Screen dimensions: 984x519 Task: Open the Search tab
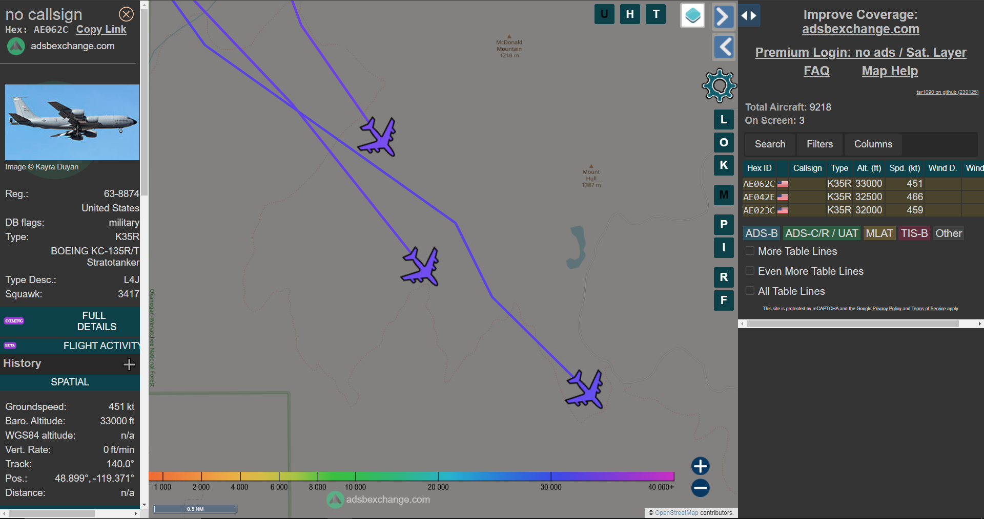point(770,144)
